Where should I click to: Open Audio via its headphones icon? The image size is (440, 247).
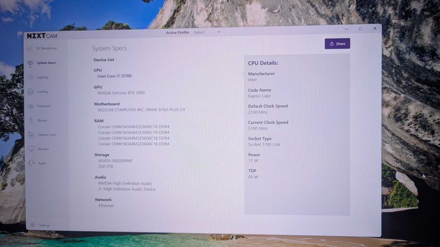(x=31, y=163)
